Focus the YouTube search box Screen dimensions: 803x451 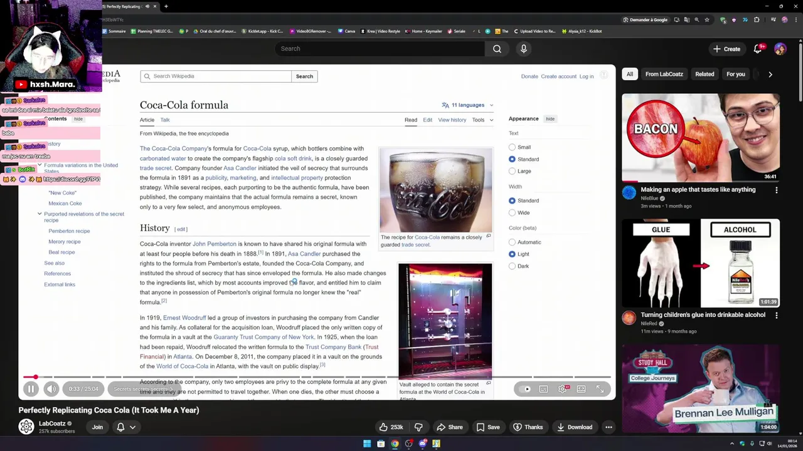(379, 49)
